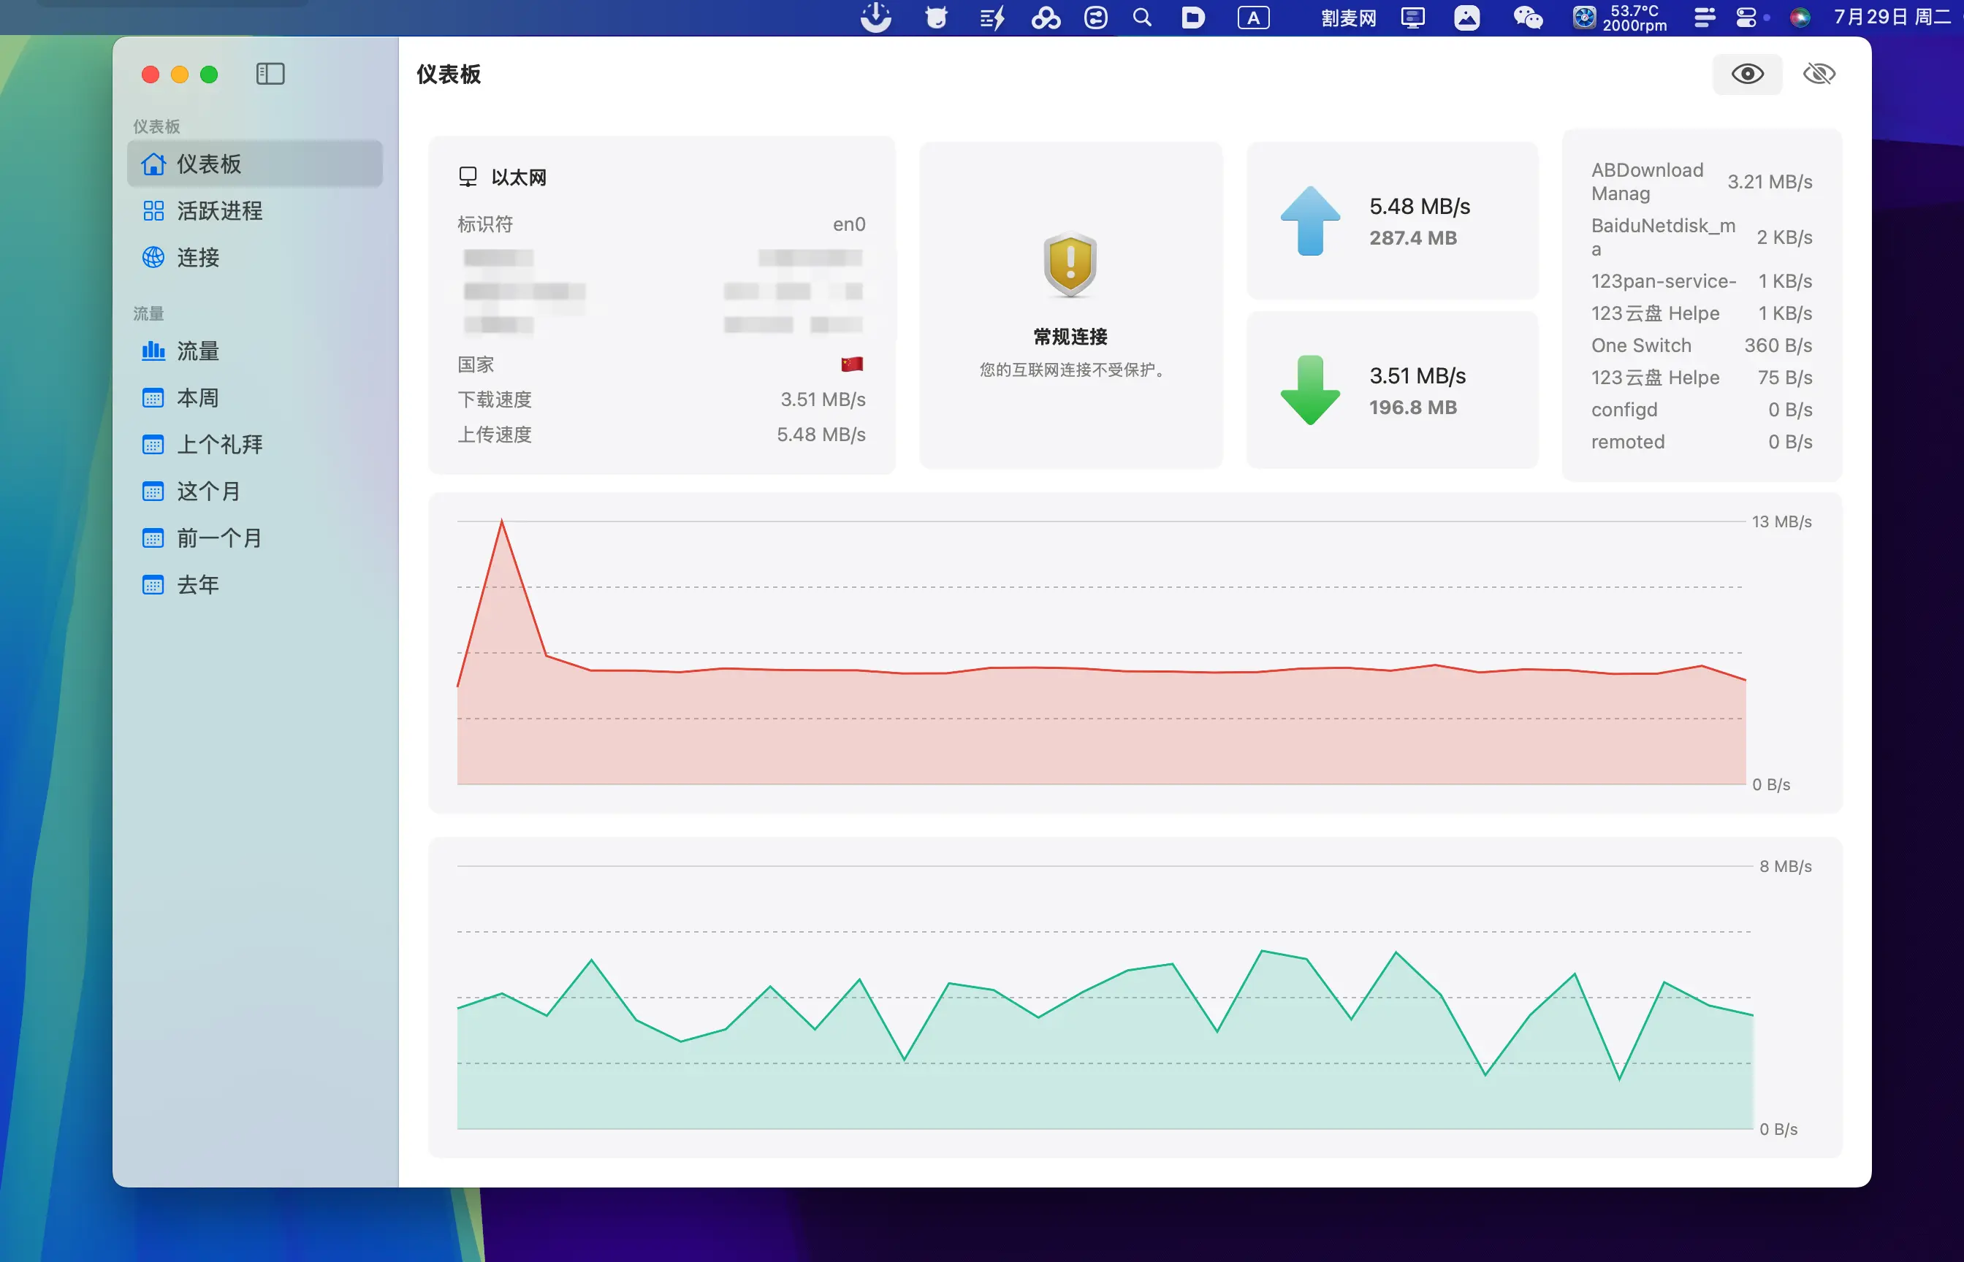Select 前一个月 in sidebar
1964x1262 pixels.
219,538
